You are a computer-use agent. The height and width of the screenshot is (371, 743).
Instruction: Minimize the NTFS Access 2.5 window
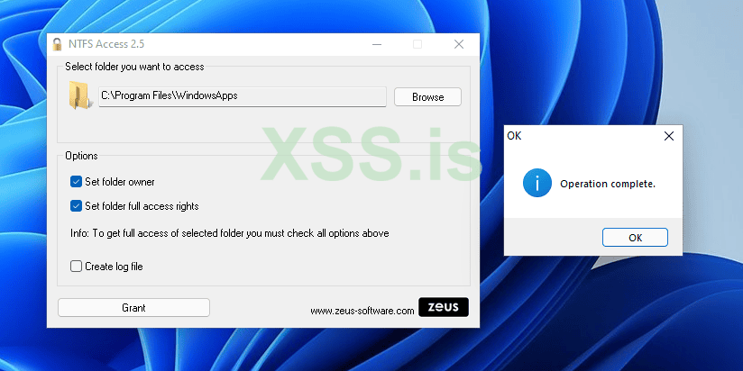(x=377, y=44)
